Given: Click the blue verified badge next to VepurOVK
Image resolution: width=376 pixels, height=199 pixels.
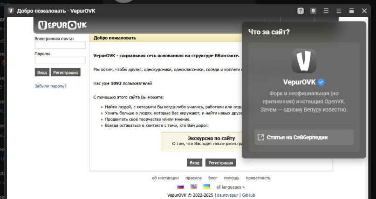Looking at the screenshot, I should click(321, 82).
